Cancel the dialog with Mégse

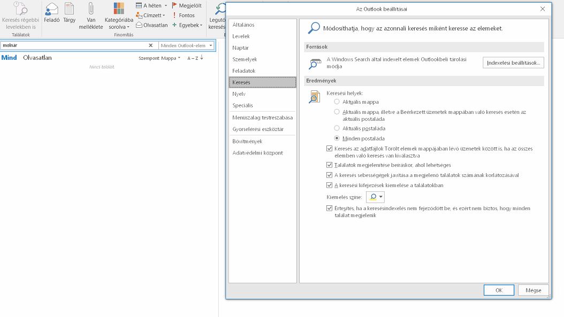coord(533,290)
